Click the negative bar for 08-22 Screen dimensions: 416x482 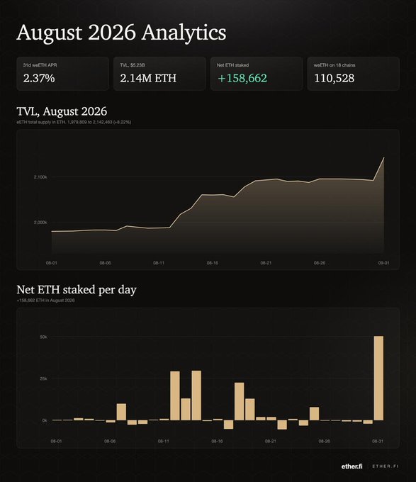(282, 425)
